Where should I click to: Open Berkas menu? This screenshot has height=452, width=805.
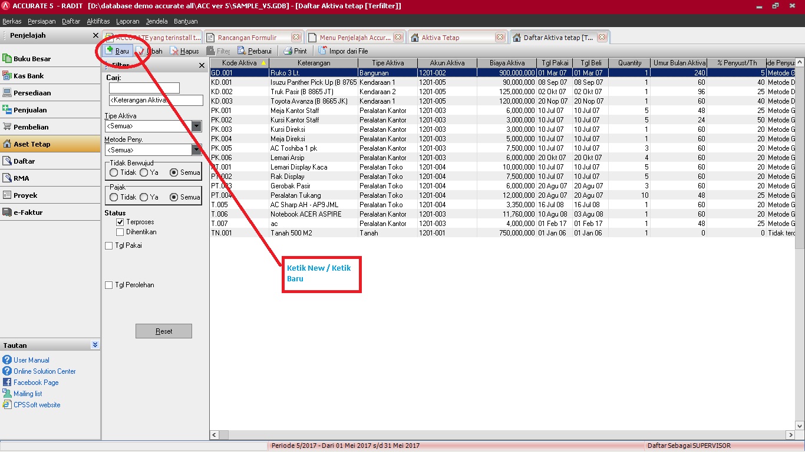(x=12, y=21)
